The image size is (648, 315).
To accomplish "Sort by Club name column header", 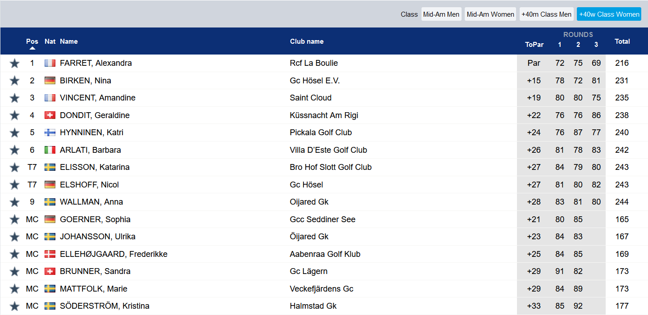I will [307, 41].
